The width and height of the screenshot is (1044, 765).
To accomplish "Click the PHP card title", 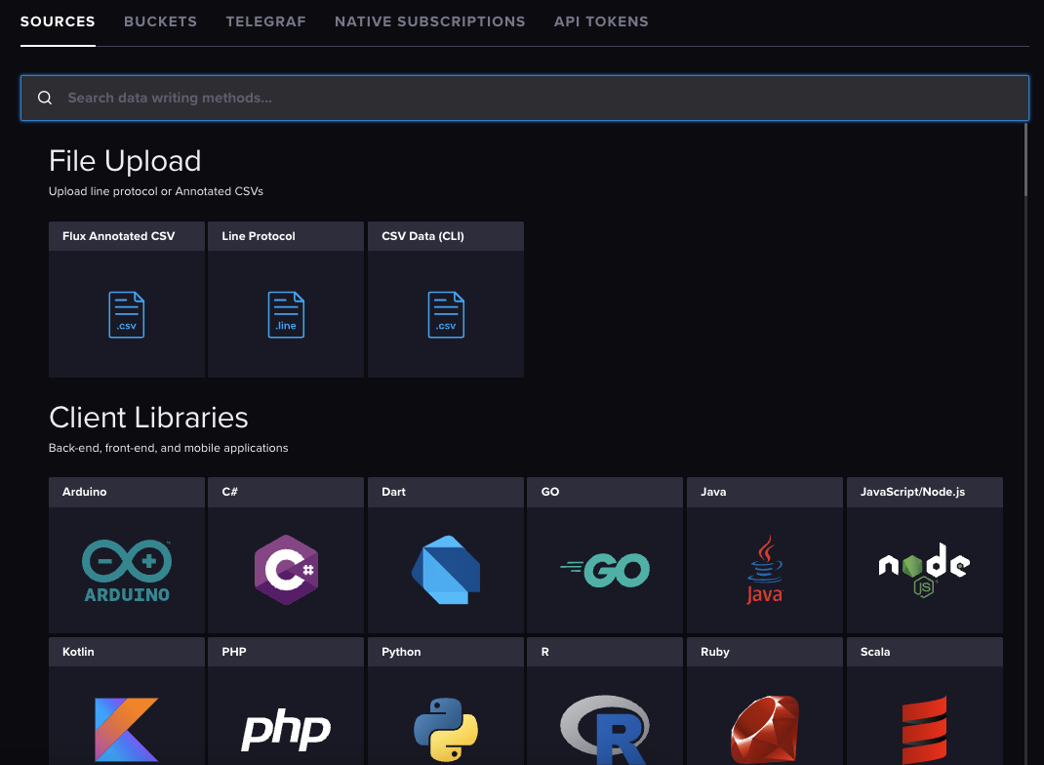I will (x=234, y=652).
